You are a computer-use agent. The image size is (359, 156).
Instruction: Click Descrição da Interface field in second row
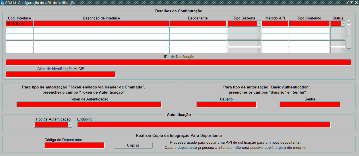coord(101,30)
